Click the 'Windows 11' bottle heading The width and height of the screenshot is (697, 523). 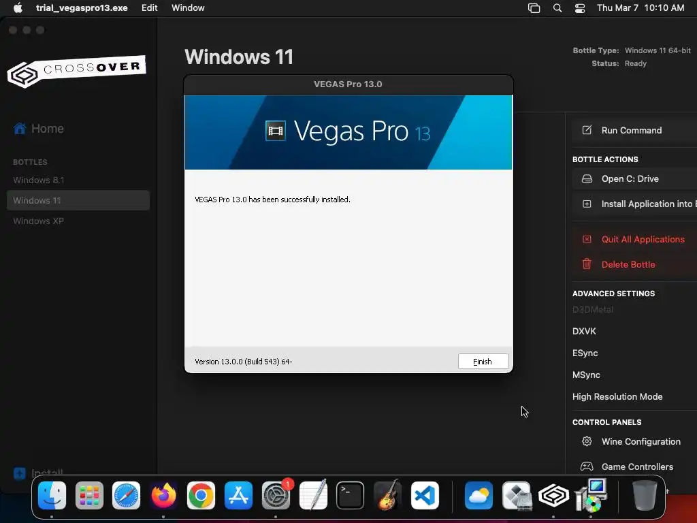(239, 57)
